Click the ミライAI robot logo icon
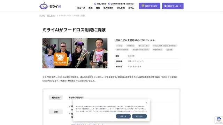The height and width of the screenshot is (125, 223). click(44, 6)
